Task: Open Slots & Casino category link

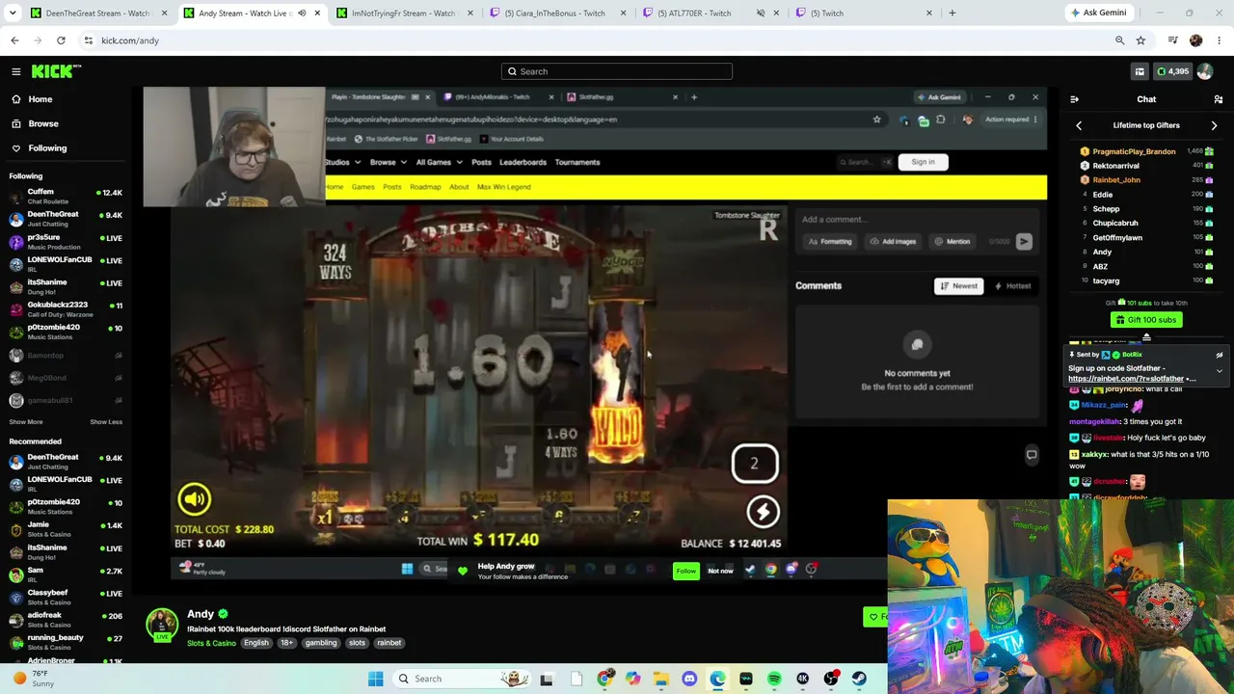Action: [x=211, y=643]
